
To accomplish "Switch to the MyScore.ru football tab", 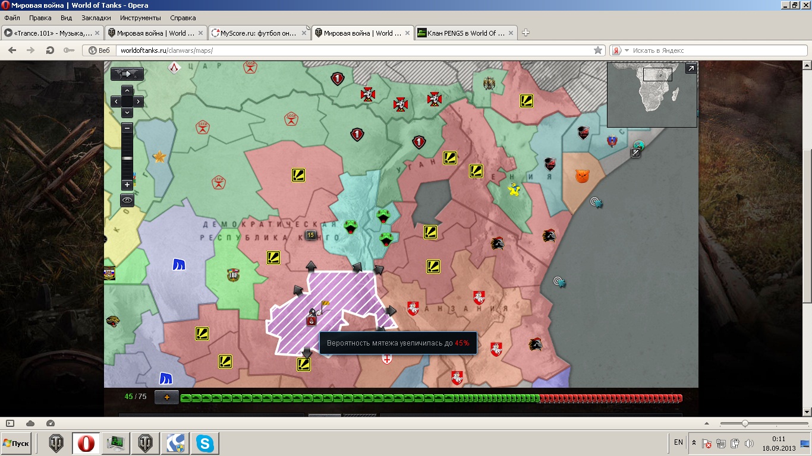I will coord(259,33).
